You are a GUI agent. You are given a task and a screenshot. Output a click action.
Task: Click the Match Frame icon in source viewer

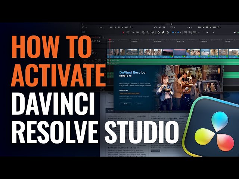[x=155, y=27]
